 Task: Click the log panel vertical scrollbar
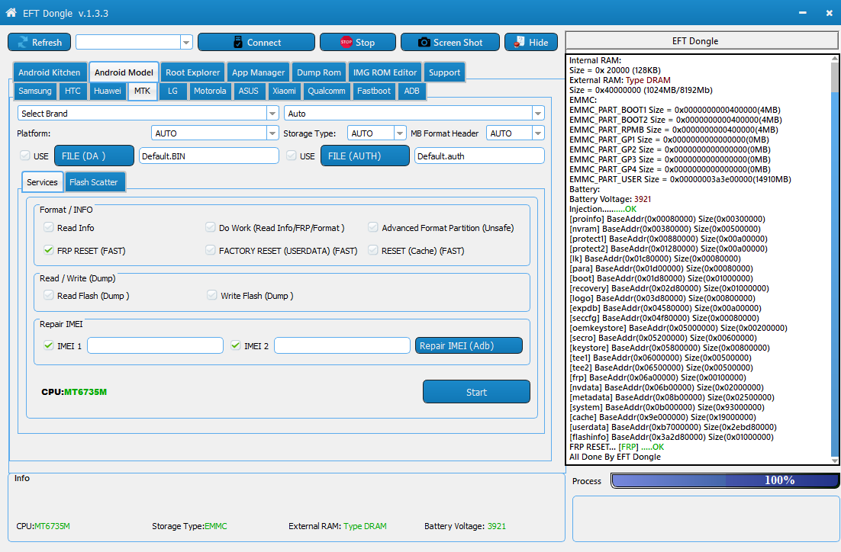tap(835, 259)
